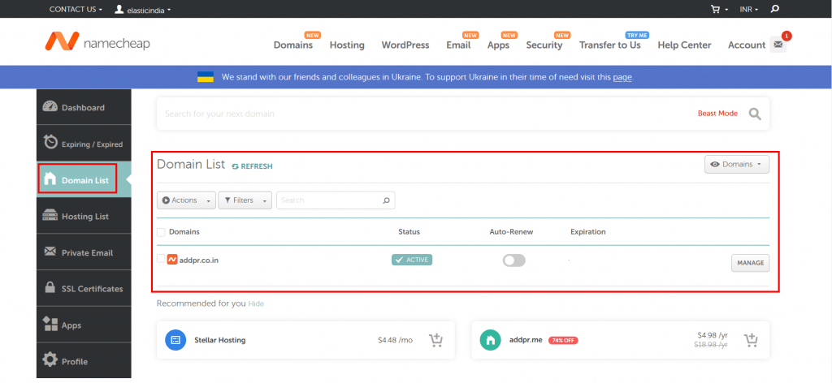Open the Domains menu

click(x=292, y=45)
